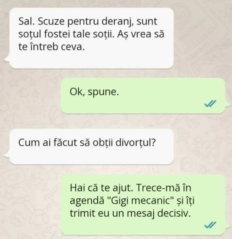Viewport: 232px width, 239px height.
Task: Click the tail of 'Ok, spune.' outgoing bubble
Action: [227, 105]
